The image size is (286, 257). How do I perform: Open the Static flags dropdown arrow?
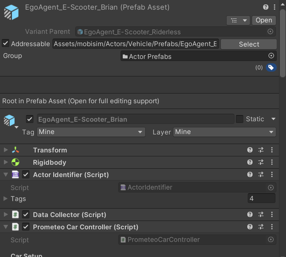click(273, 119)
